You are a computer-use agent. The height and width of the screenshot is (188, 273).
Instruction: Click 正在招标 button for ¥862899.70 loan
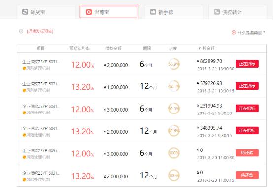[247, 64]
